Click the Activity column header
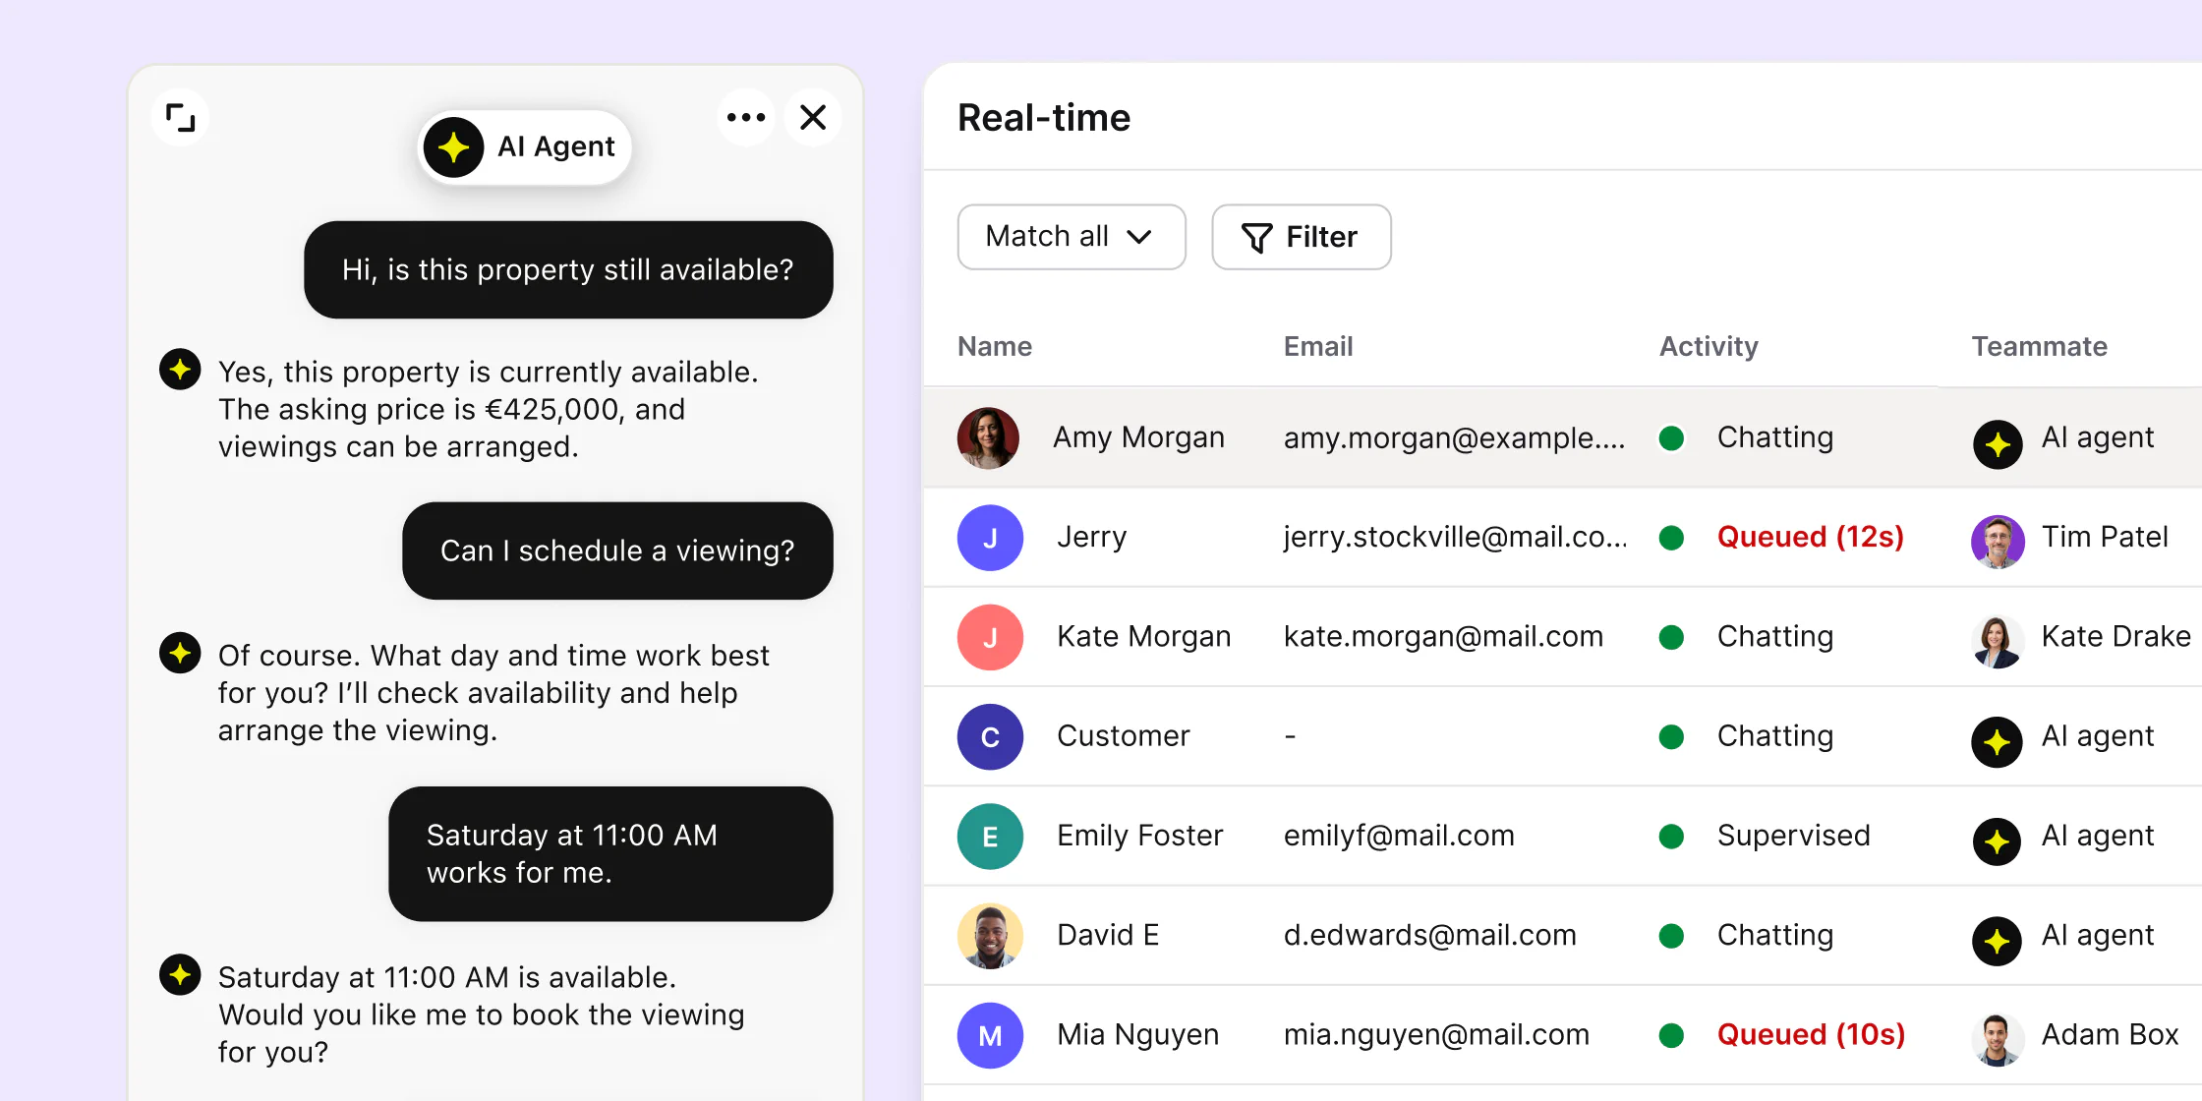Image resolution: width=2202 pixels, height=1101 pixels. pyautogui.click(x=1709, y=346)
